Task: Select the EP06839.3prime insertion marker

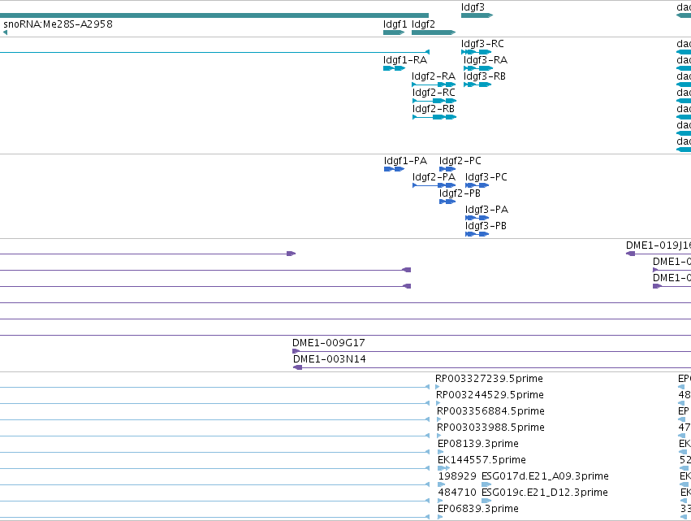Action: click(440, 517)
